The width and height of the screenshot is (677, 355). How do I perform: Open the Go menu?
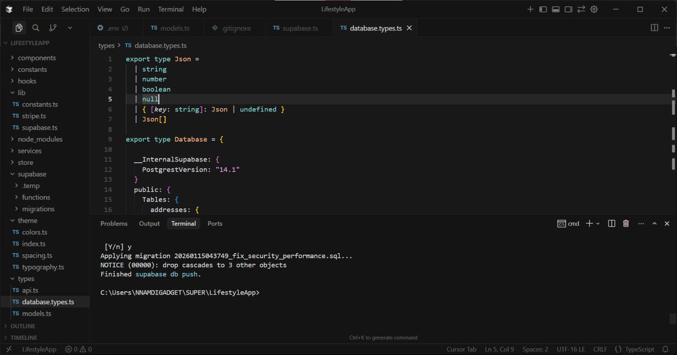(x=125, y=9)
